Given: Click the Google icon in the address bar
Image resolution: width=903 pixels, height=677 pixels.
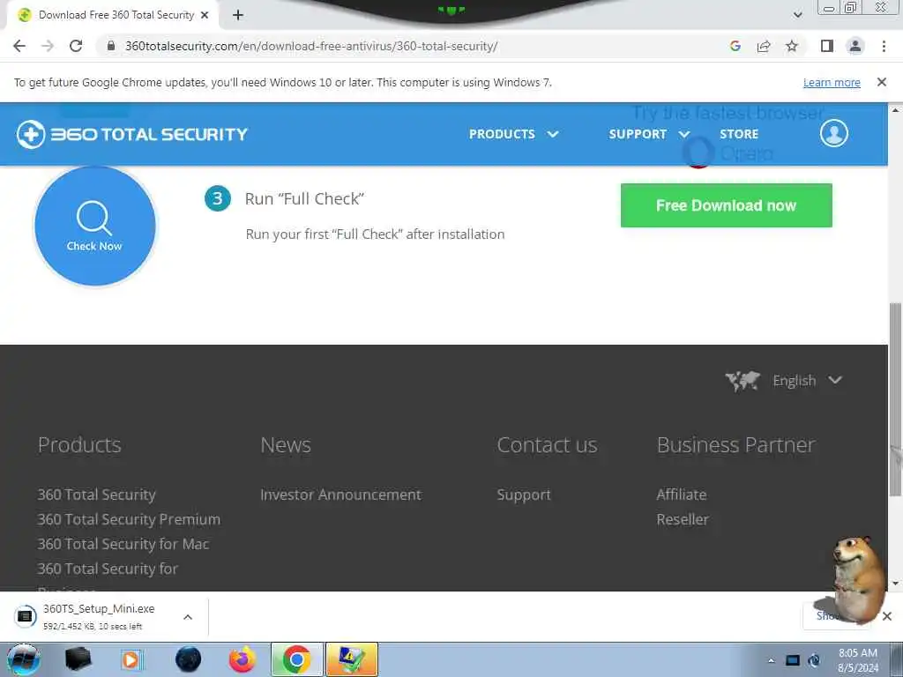Looking at the screenshot, I should pyautogui.click(x=735, y=46).
